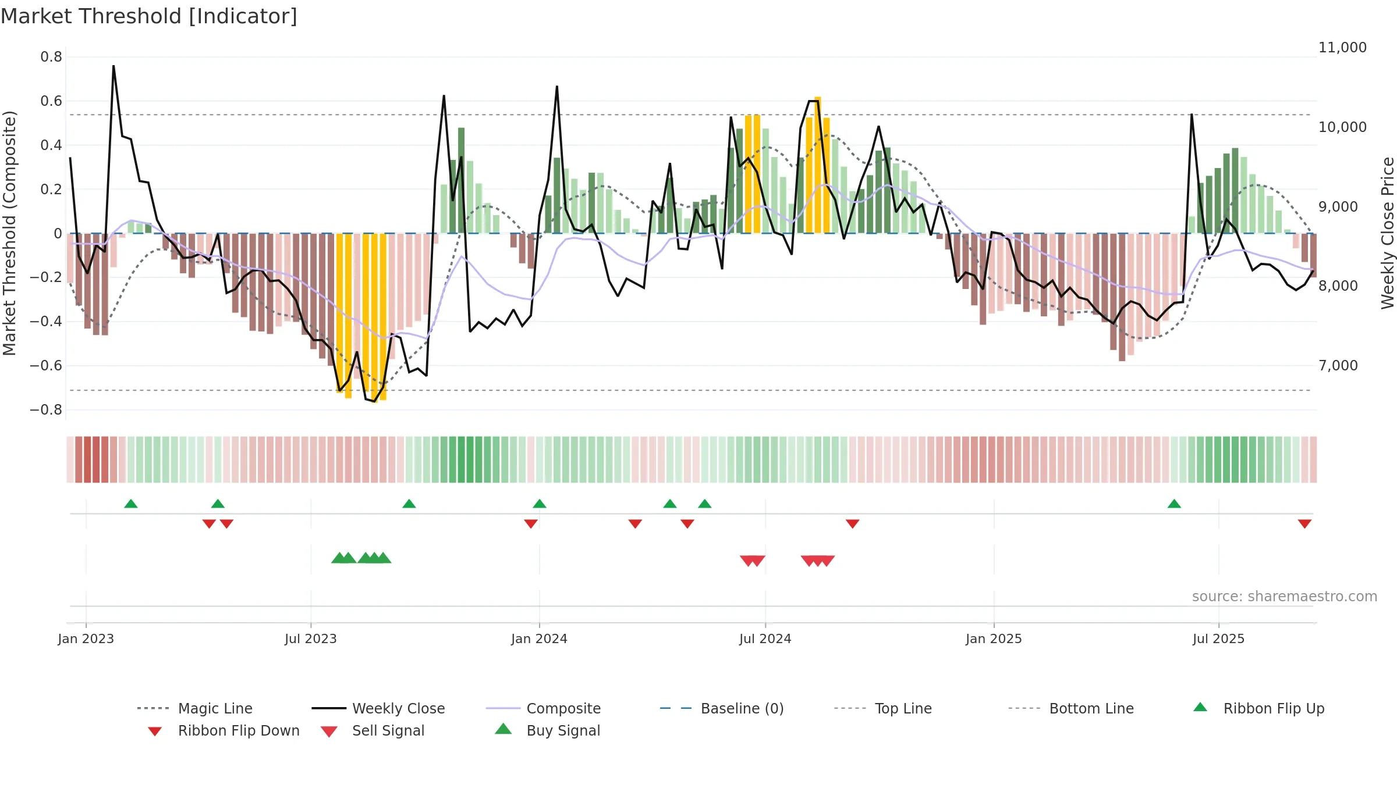Click the 'Jul 2024' x-axis label
Image resolution: width=1397 pixels, height=785 pixels.
(765, 639)
